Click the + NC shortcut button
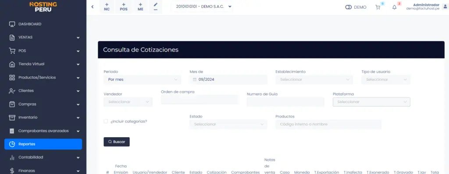 (x=107, y=7)
